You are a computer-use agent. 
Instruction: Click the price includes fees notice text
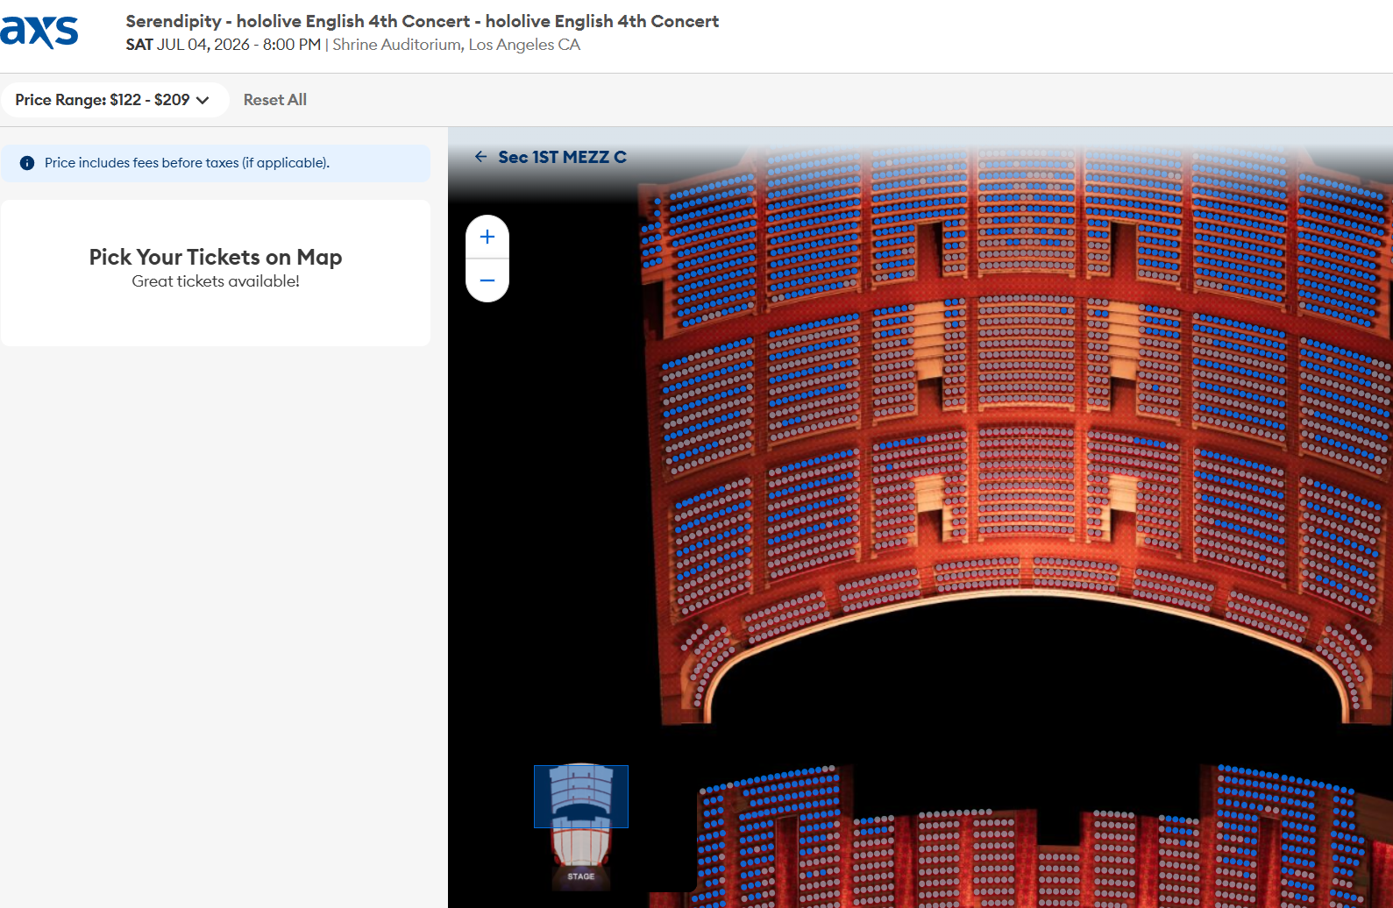pos(187,163)
